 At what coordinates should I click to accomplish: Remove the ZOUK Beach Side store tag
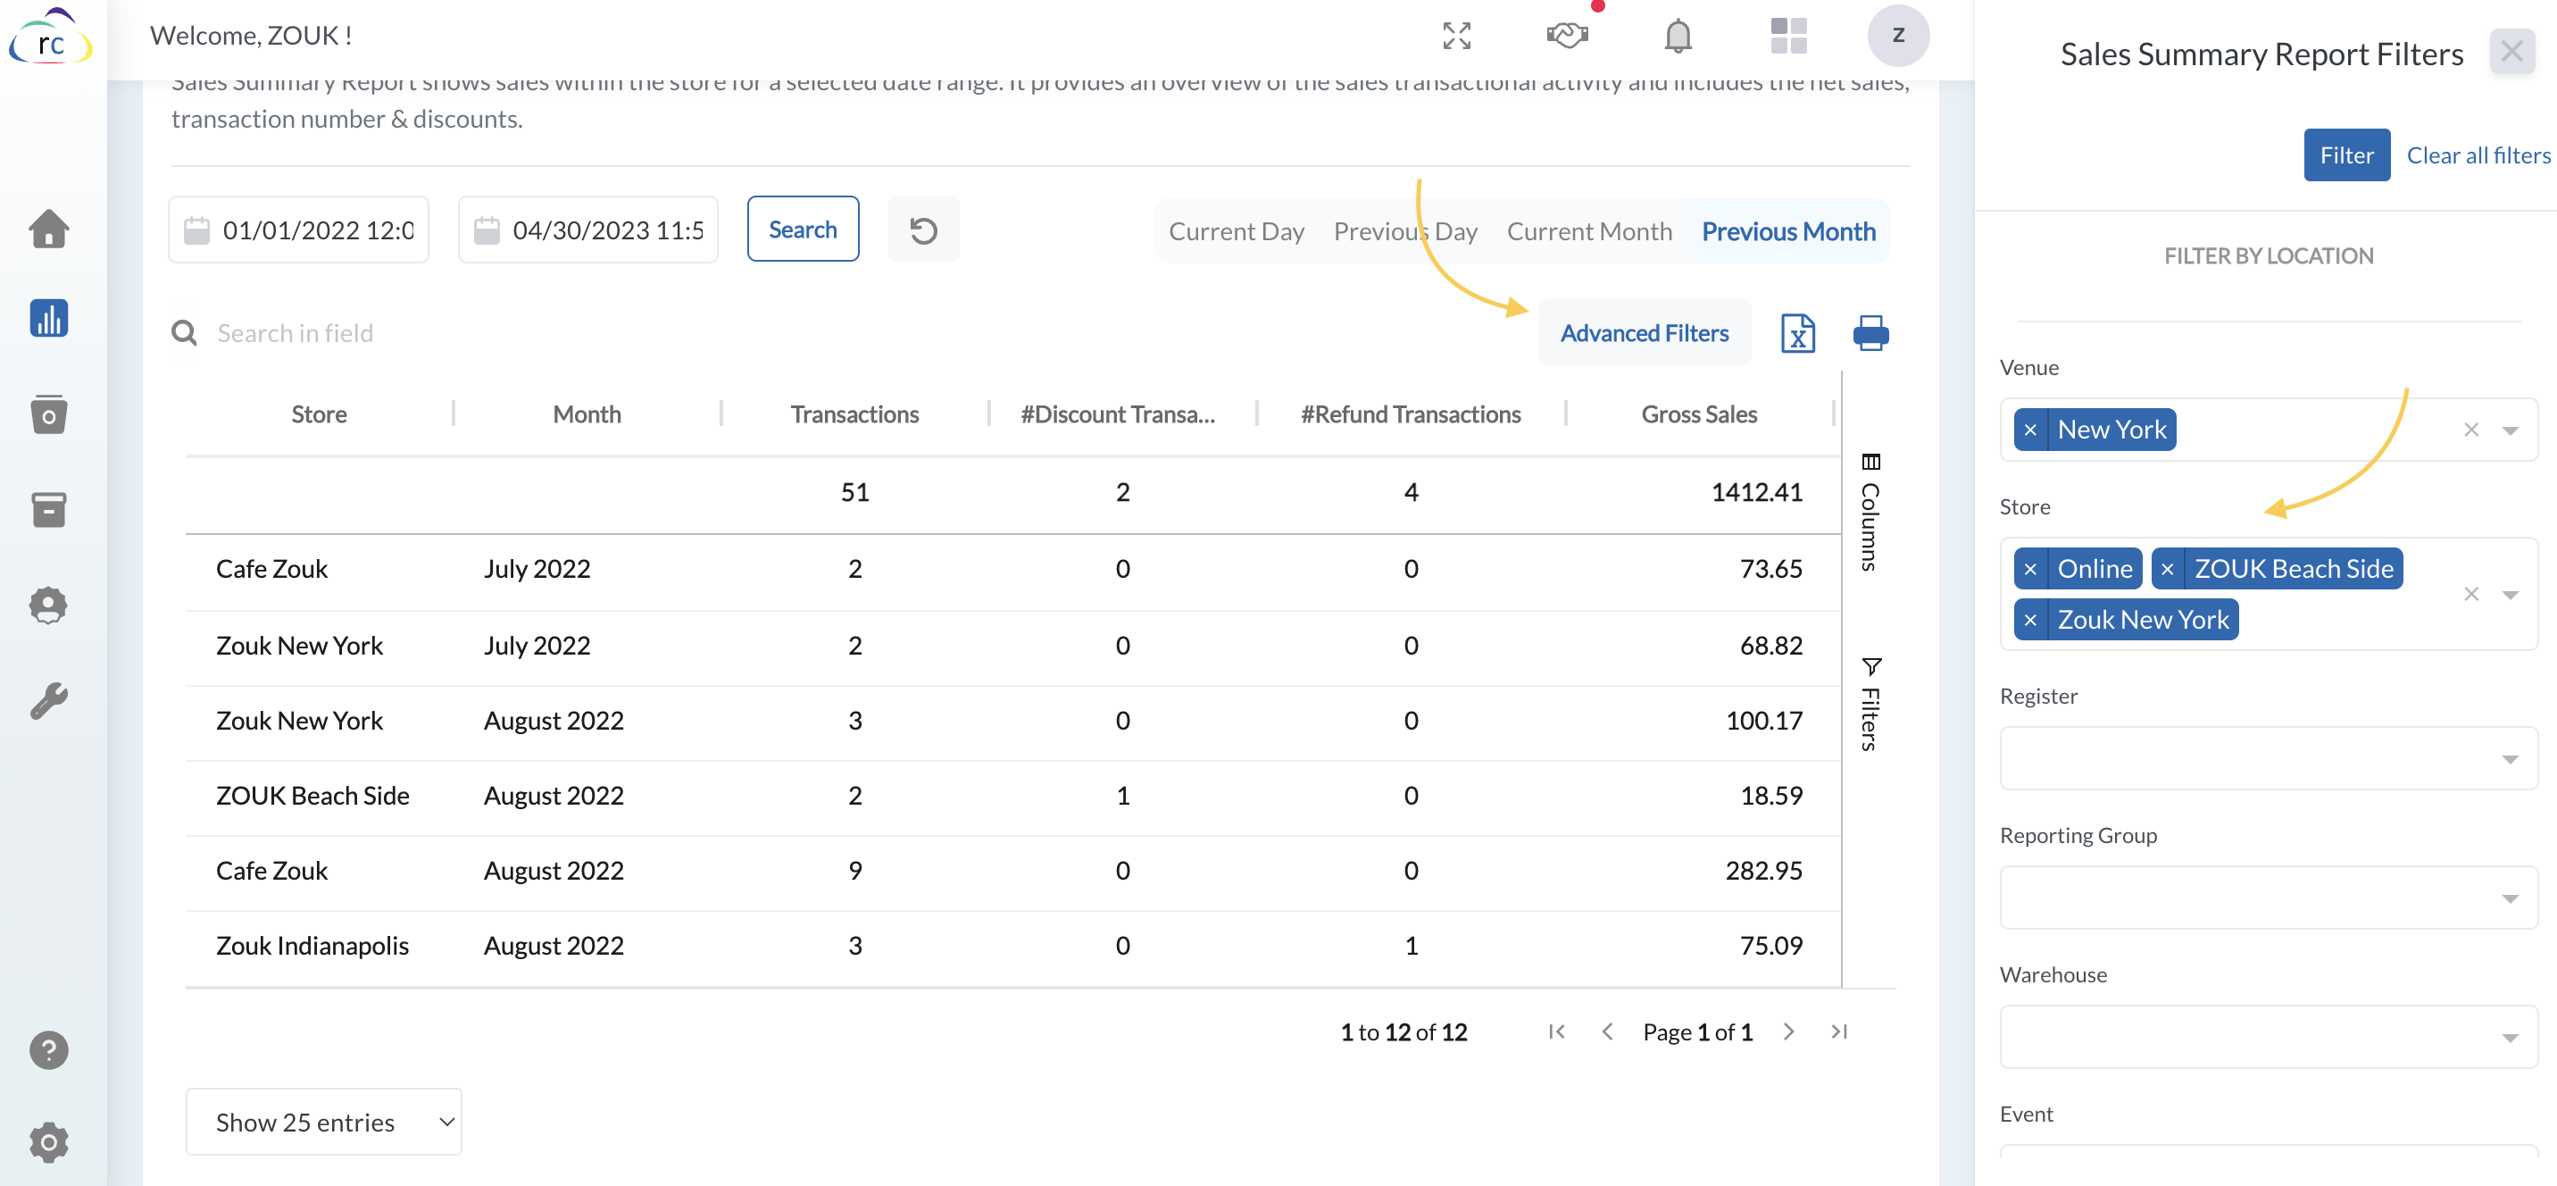click(x=2167, y=569)
